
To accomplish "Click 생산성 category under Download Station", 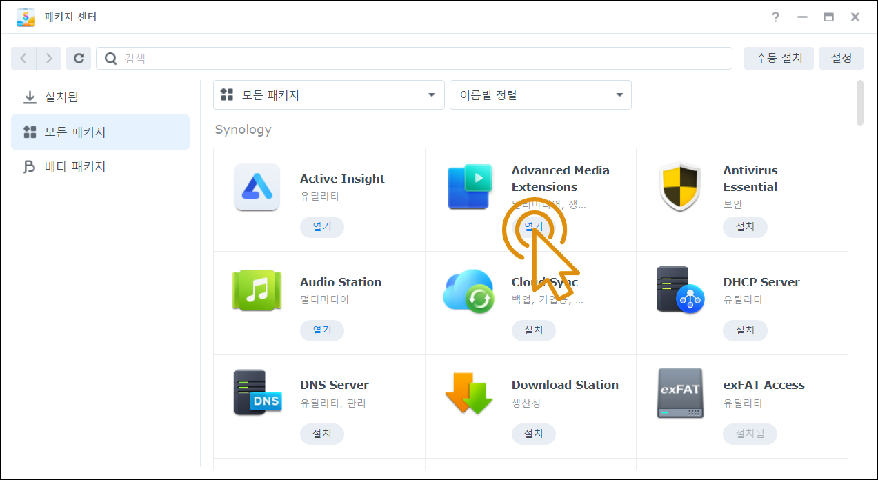I will (x=526, y=403).
